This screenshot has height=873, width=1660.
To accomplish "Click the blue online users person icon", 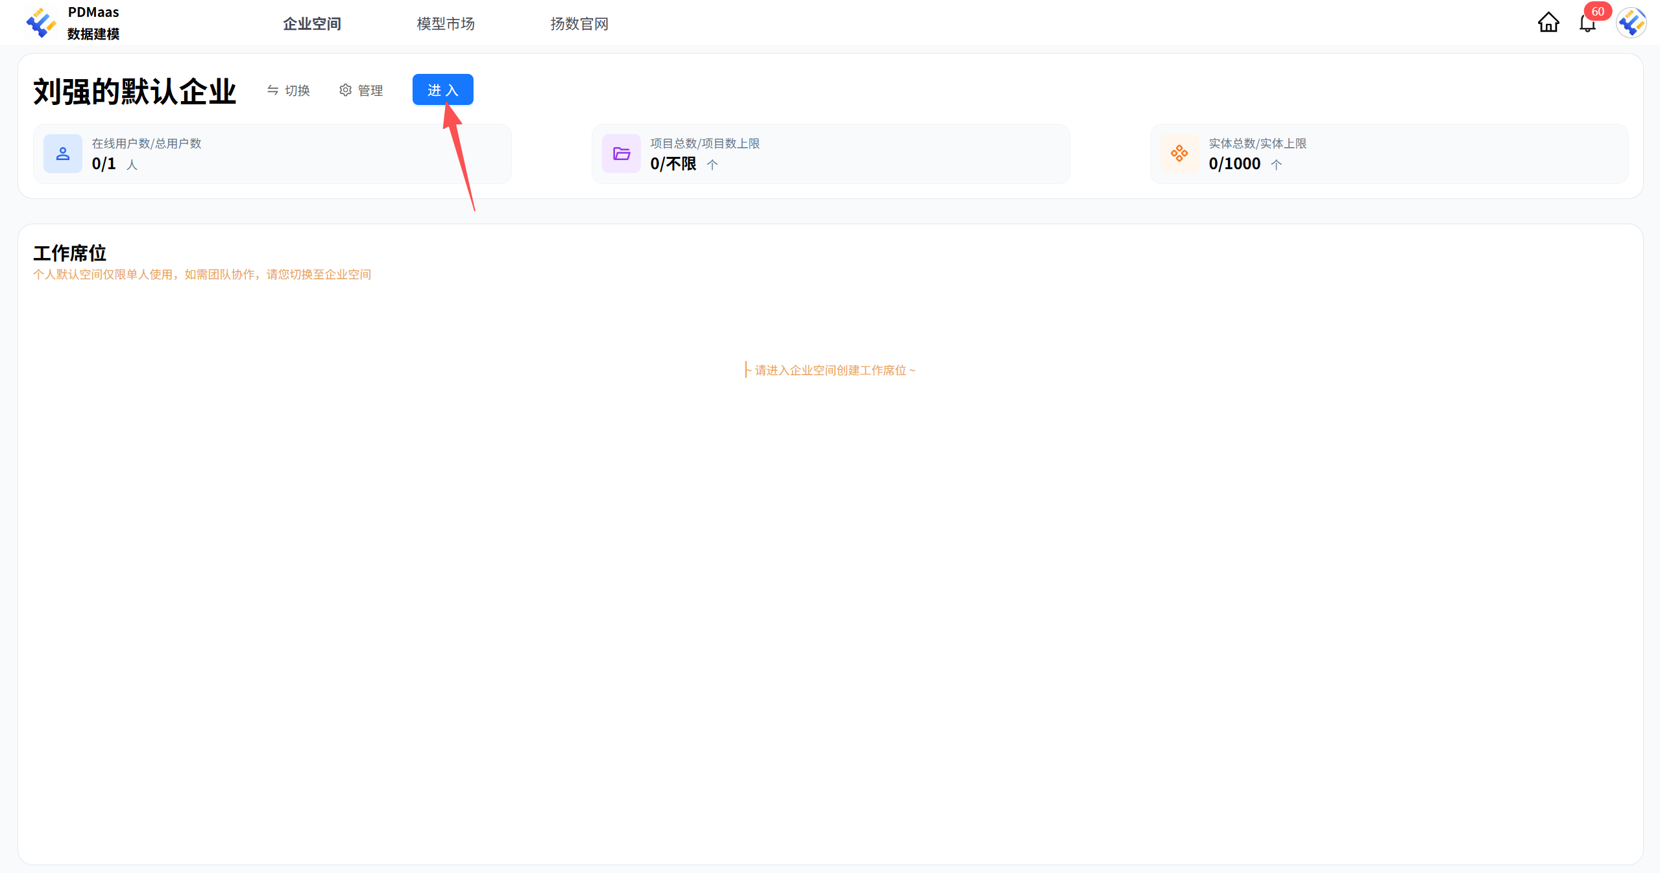I will pyautogui.click(x=63, y=154).
